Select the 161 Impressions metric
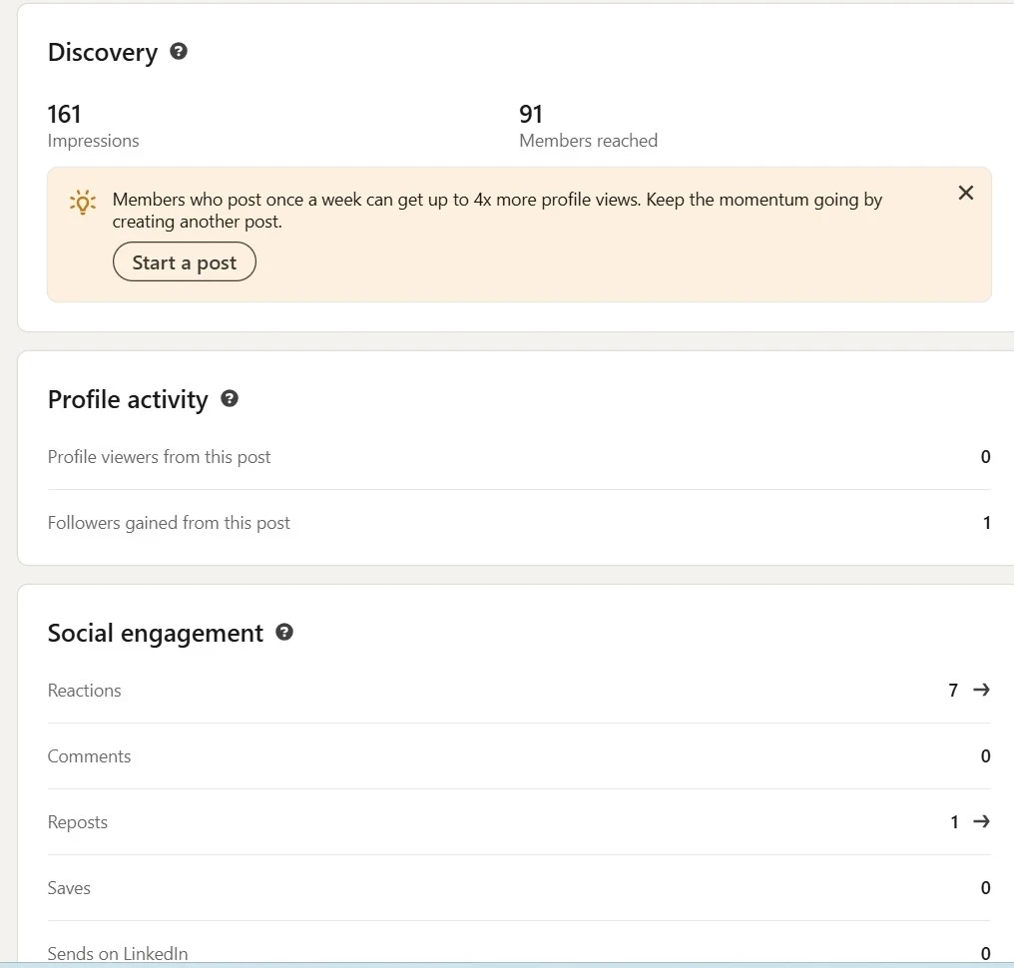The image size is (1014, 968). coord(93,125)
